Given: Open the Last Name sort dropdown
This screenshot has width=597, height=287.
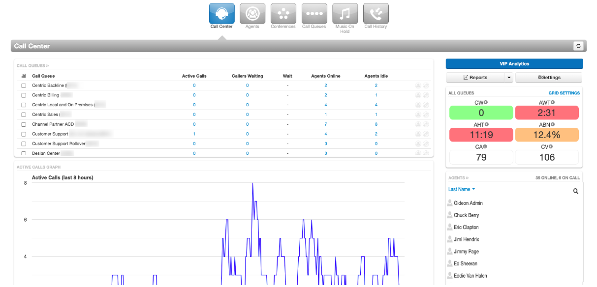Looking at the screenshot, I should click(x=462, y=189).
